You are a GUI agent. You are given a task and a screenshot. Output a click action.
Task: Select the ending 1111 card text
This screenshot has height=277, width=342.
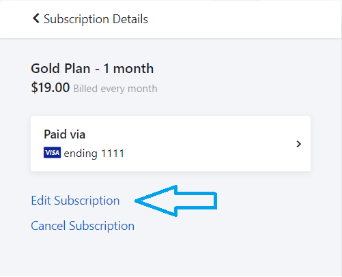[x=94, y=154]
